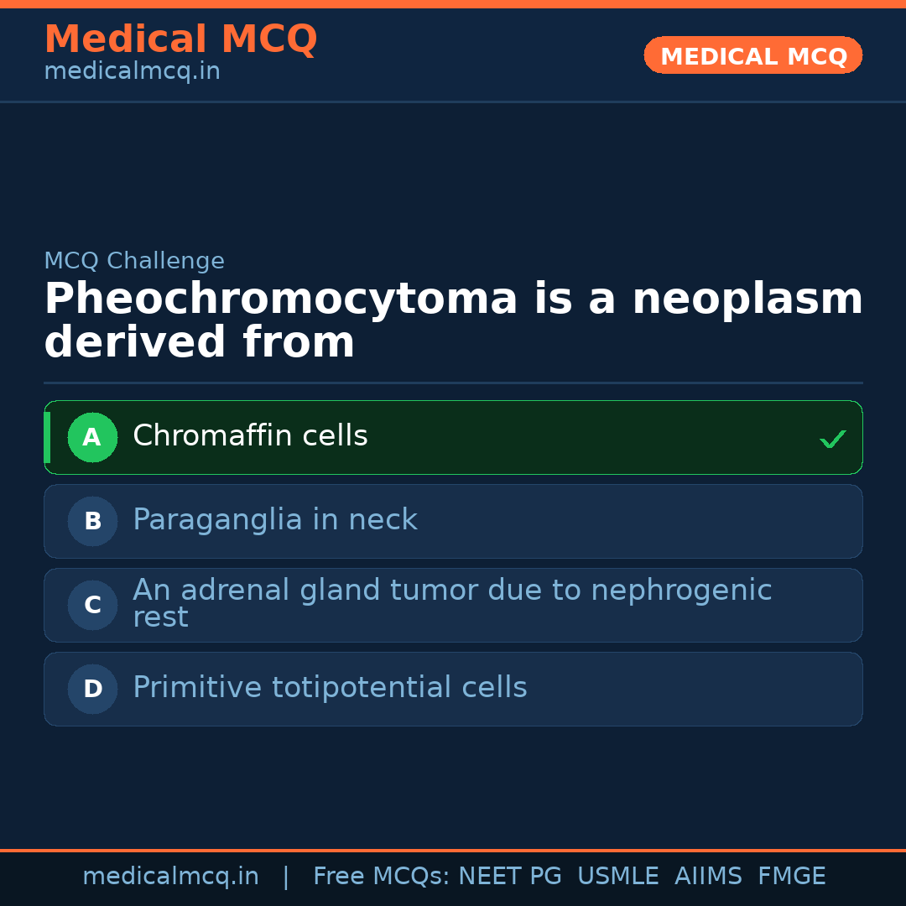The height and width of the screenshot is (906, 906).
Task: Click the MCQ Challenge label
Action: 134,261
